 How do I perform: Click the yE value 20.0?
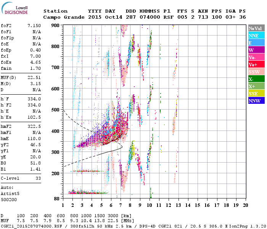click(35, 157)
